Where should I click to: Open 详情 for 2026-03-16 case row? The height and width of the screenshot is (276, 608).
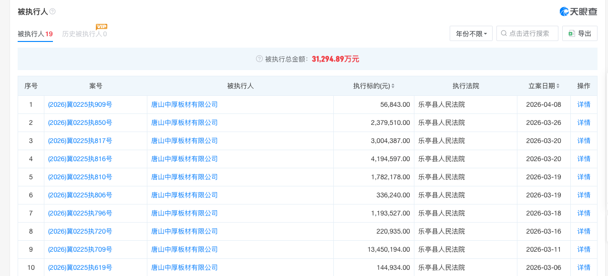pyautogui.click(x=584, y=231)
